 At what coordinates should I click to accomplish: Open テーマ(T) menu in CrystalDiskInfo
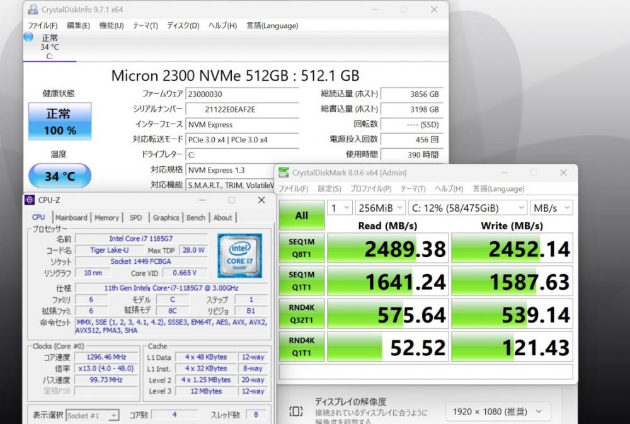[x=145, y=26]
